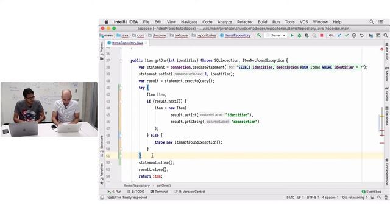Click the todoose breadcrumb folder

[x=179, y=35]
